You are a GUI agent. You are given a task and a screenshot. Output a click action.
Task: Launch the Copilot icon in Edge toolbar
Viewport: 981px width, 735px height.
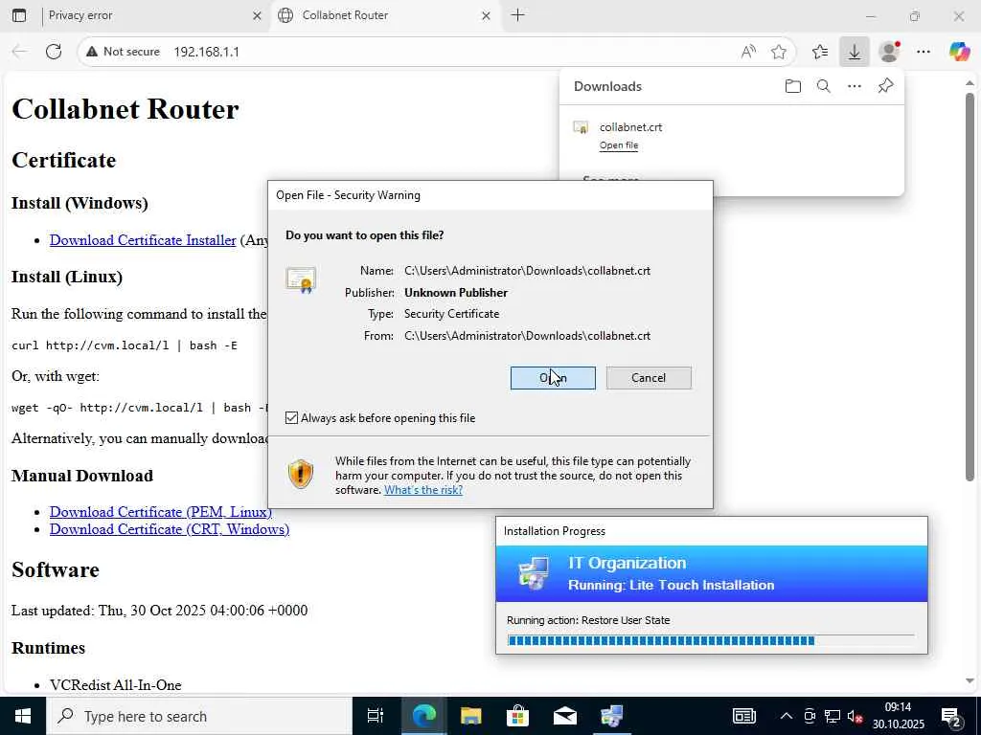[x=959, y=52]
